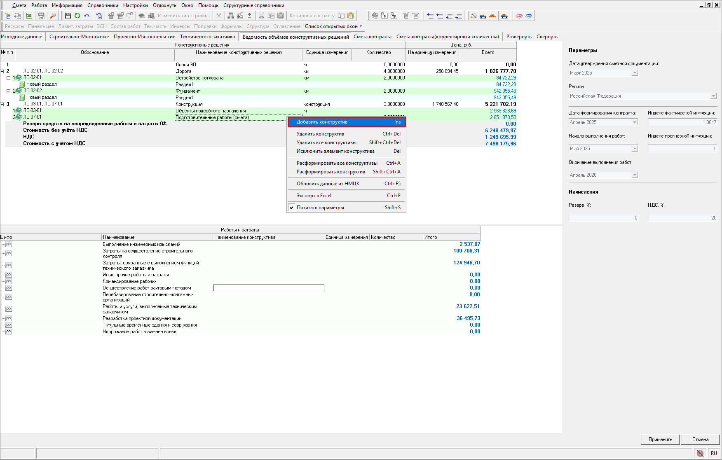Viewport: 722px width, 460px height.
Task: Click the scissors cut icon
Action: point(261,16)
